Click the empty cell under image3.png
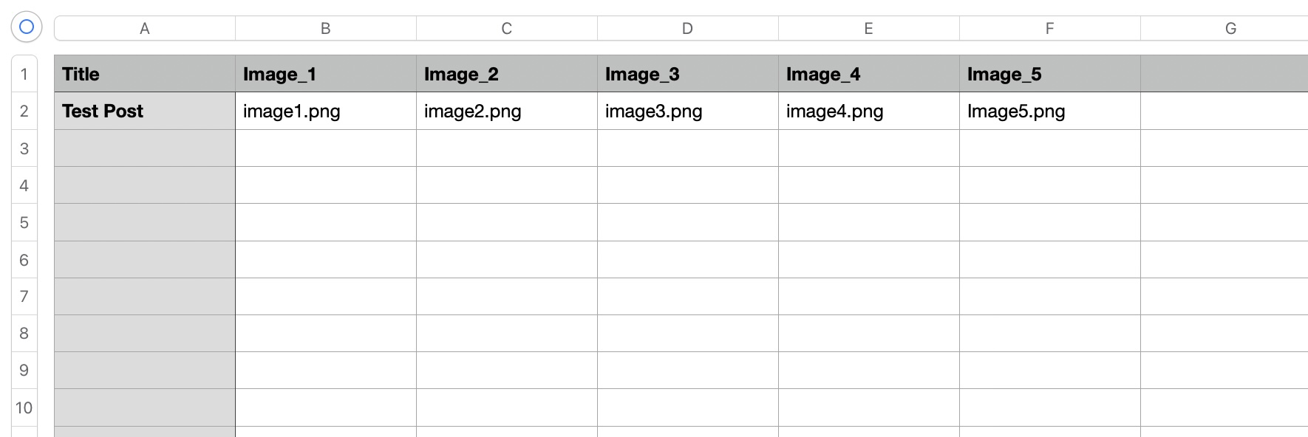The width and height of the screenshot is (1308, 437). (x=687, y=148)
